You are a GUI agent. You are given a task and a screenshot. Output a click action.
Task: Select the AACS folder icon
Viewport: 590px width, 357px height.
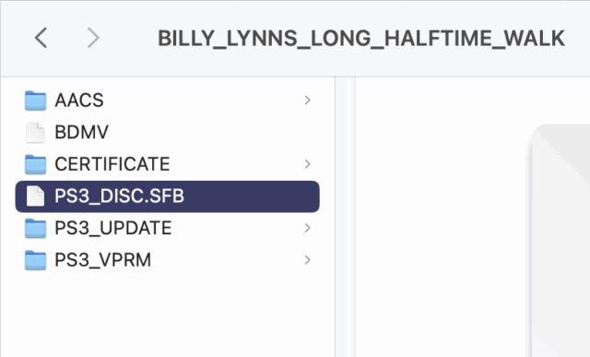35,101
